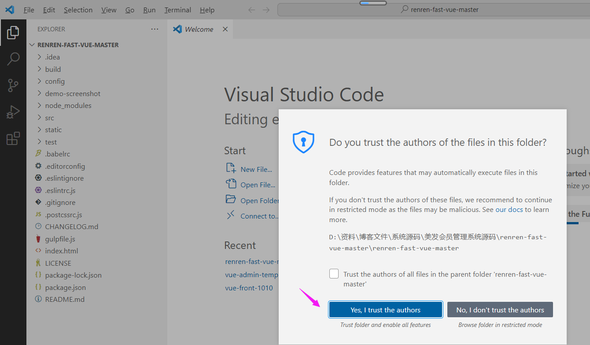Click the New File icon under Start
This screenshot has height=345, width=590.
[x=231, y=168]
